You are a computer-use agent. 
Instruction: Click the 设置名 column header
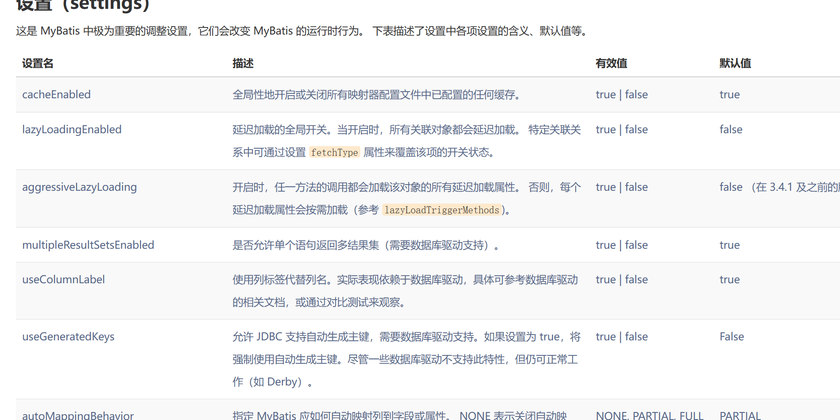click(38, 63)
